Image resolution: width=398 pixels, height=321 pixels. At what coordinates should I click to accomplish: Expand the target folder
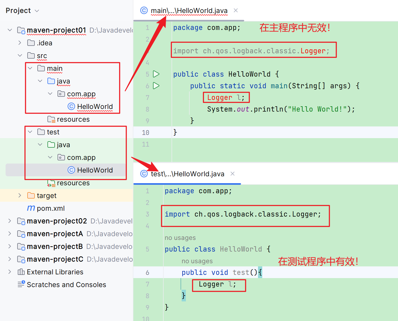[x=20, y=195]
